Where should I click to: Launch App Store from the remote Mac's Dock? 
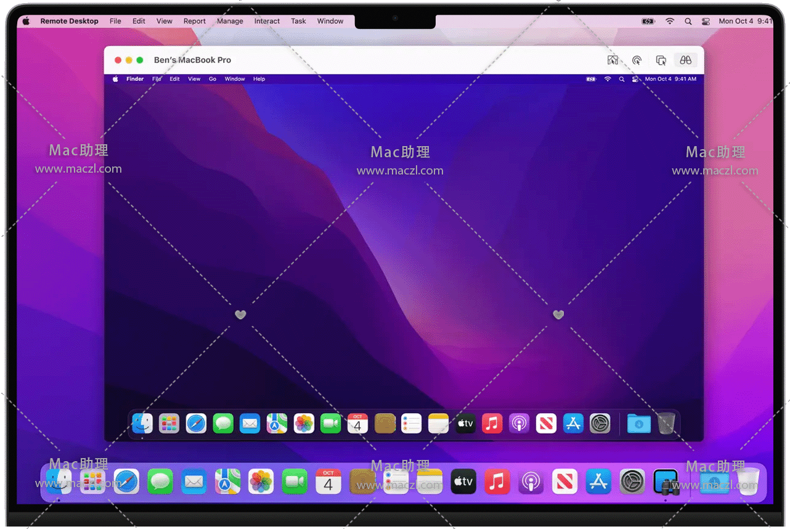[x=573, y=424]
